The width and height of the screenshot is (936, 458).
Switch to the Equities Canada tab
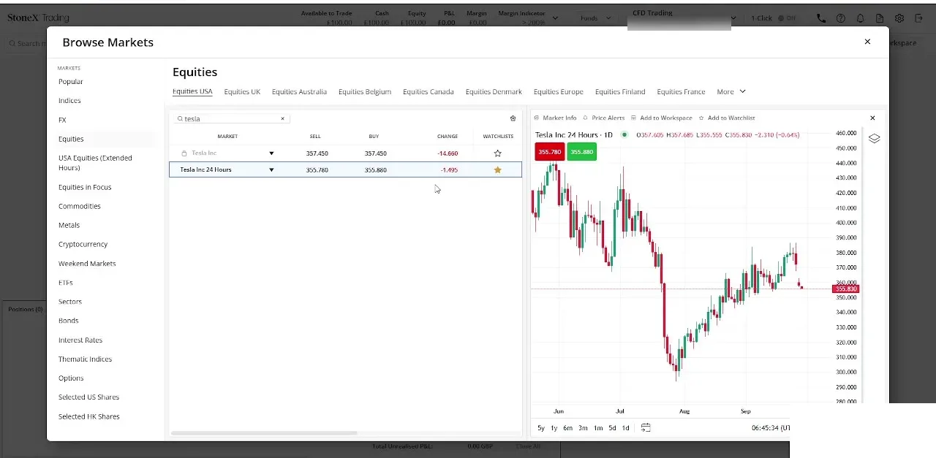tap(429, 91)
